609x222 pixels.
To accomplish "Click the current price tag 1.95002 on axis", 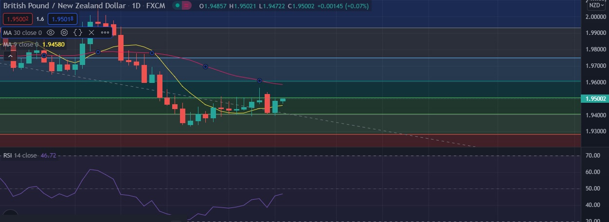I will point(595,98).
